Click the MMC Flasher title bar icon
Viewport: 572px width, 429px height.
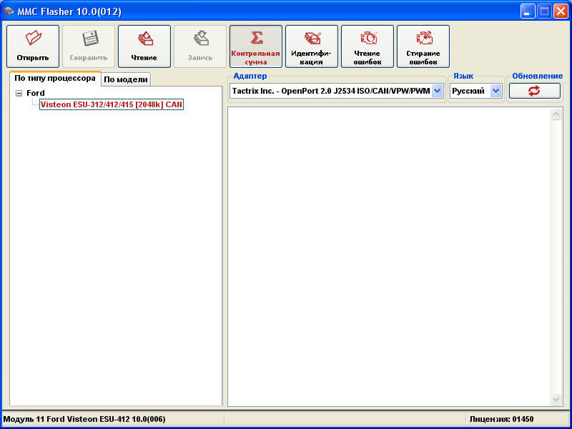[9, 11]
